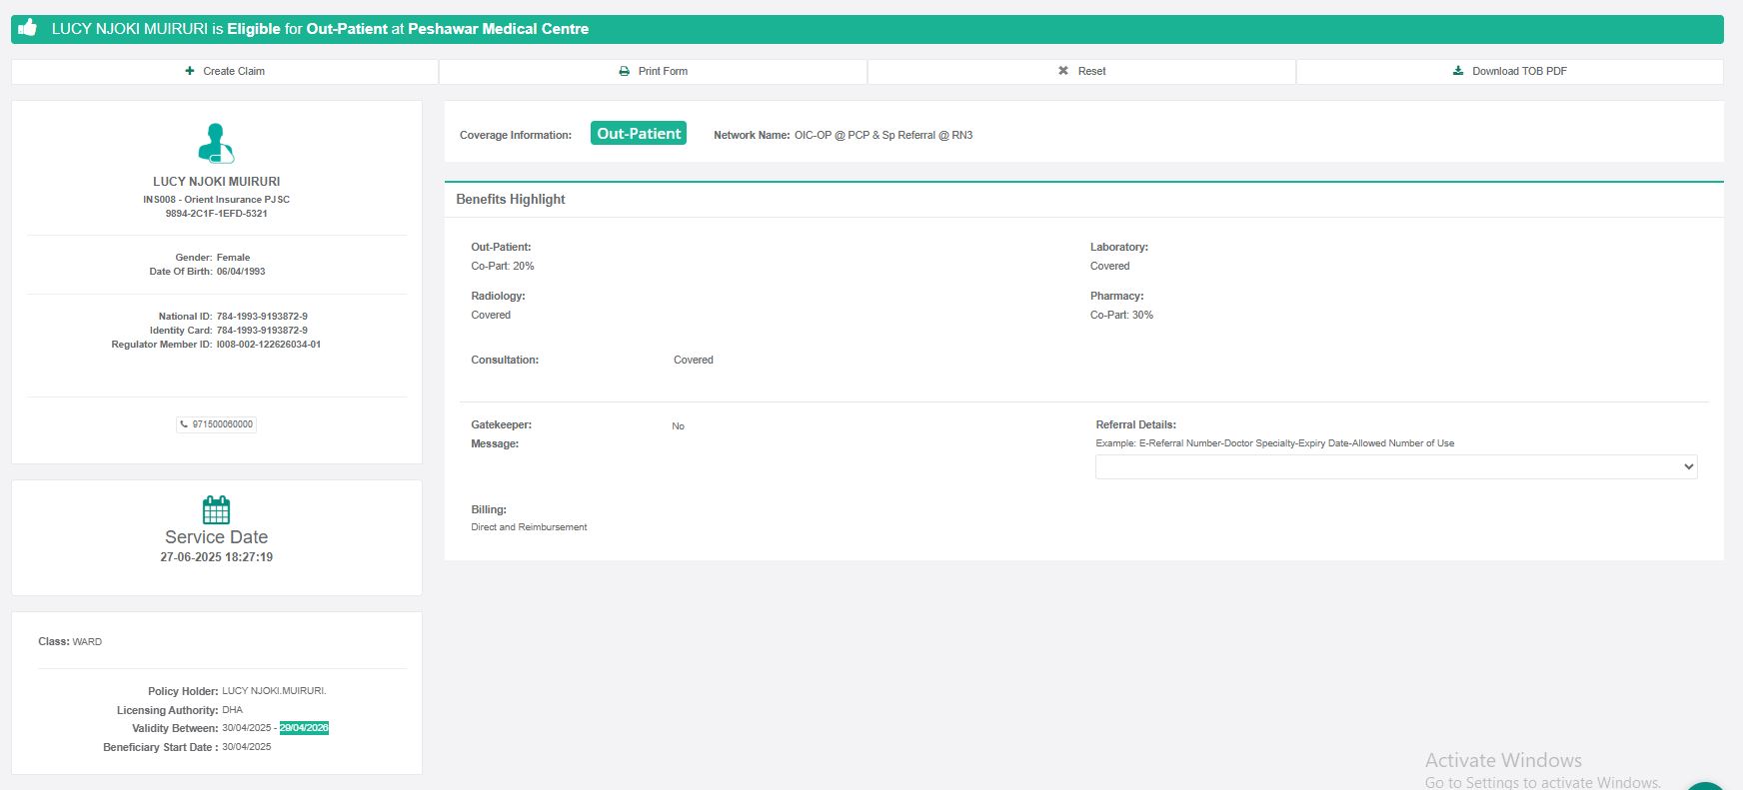Screen dimensions: 1743x790
Task: Click the printer icon beside Print Form
Action: pyautogui.click(x=625, y=71)
